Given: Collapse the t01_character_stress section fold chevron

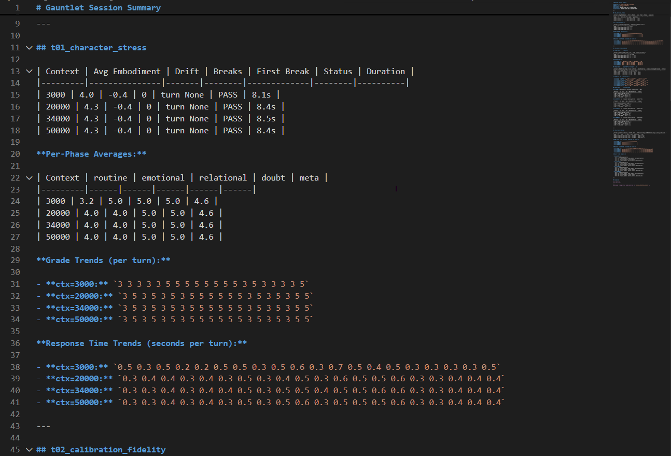Looking at the screenshot, I should click(x=29, y=48).
